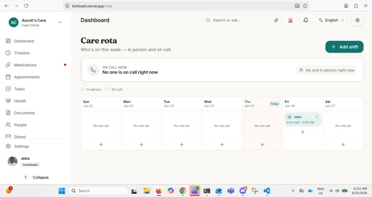This screenshot has height=197, width=372.
Task: Open the browser hamburger menu
Action: 366,6
